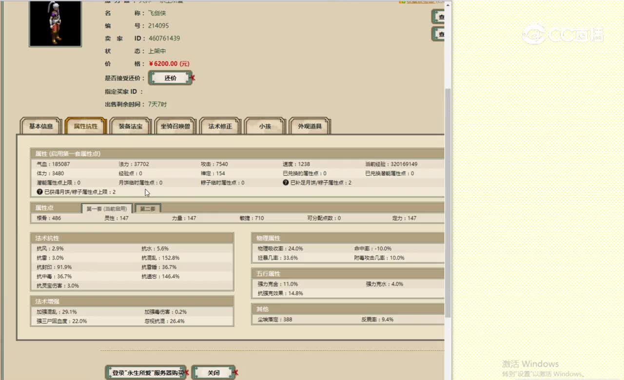Open the 飞剑侠 character portrait thumbnail
This screenshot has height=380, width=624.
55,23
